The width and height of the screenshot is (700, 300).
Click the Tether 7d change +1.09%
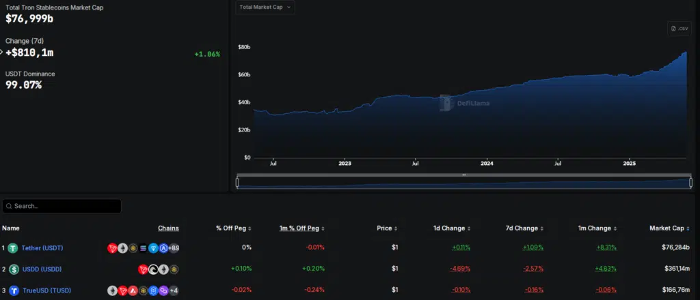533,247
